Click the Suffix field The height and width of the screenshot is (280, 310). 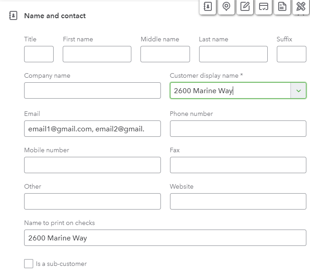[291, 54]
